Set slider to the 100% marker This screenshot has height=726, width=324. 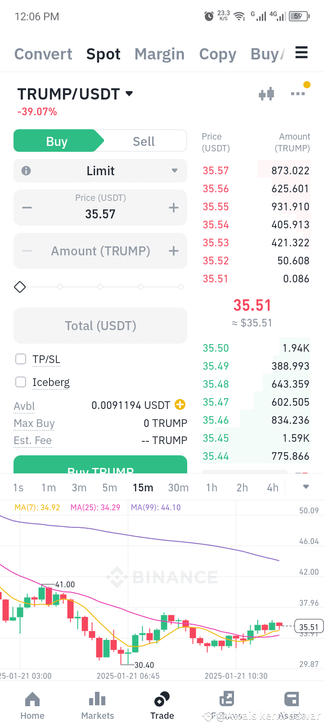(181, 287)
